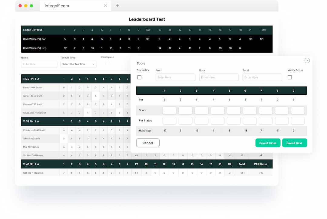Close the Score dialog using the X icon
This screenshot has height=219, width=327.
pos(307,60)
